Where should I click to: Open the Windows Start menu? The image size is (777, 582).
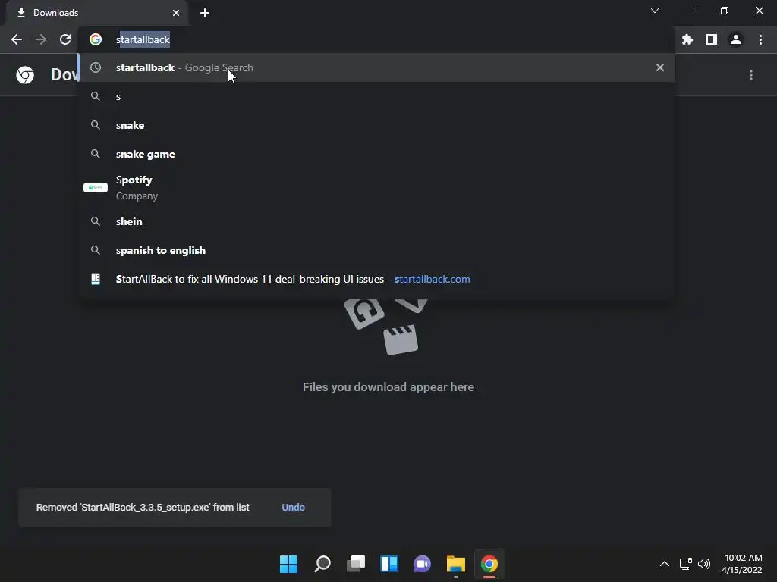(x=289, y=564)
